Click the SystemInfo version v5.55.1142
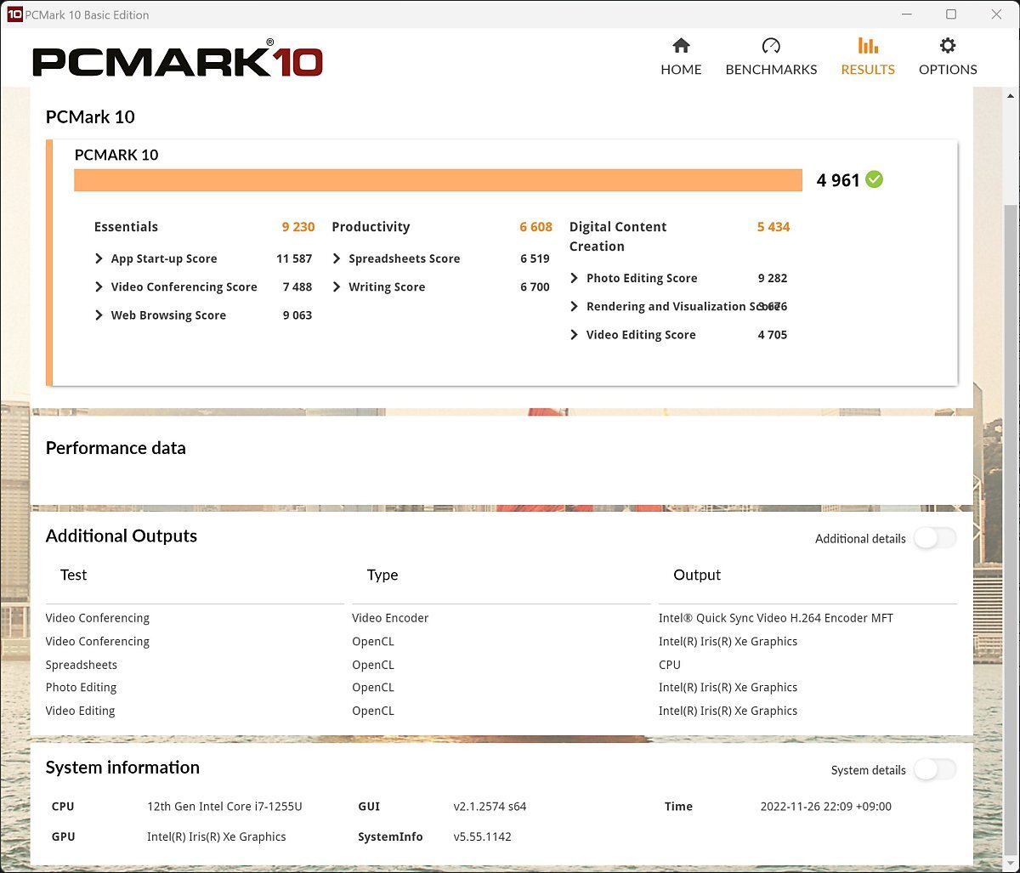The image size is (1020, 873). [483, 836]
